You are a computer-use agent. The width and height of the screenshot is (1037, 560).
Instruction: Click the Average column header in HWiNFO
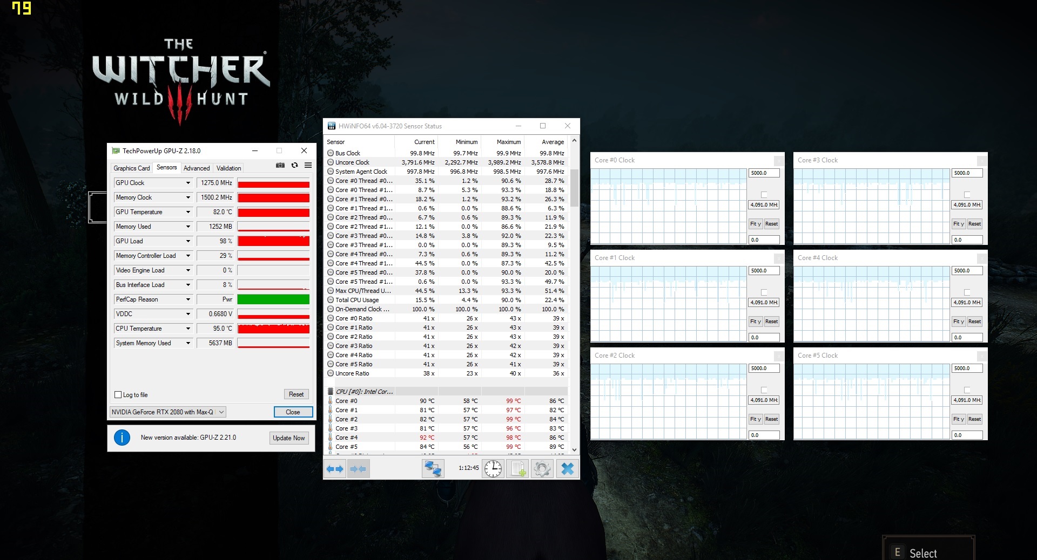547,142
